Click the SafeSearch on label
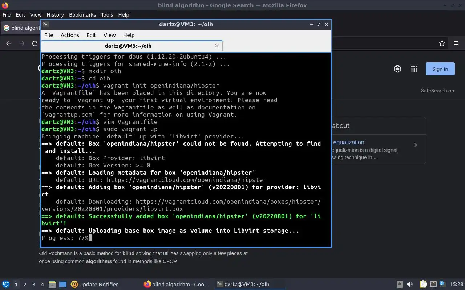The width and height of the screenshot is (465, 290). click(x=437, y=91)
